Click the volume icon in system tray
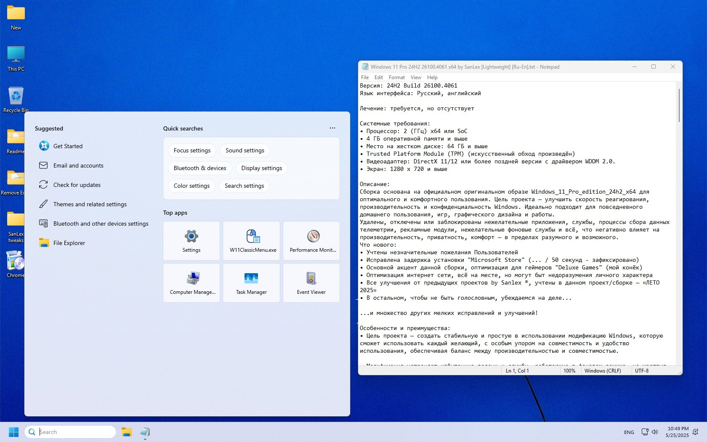This screenshot has width=707, height=442. 655,432
